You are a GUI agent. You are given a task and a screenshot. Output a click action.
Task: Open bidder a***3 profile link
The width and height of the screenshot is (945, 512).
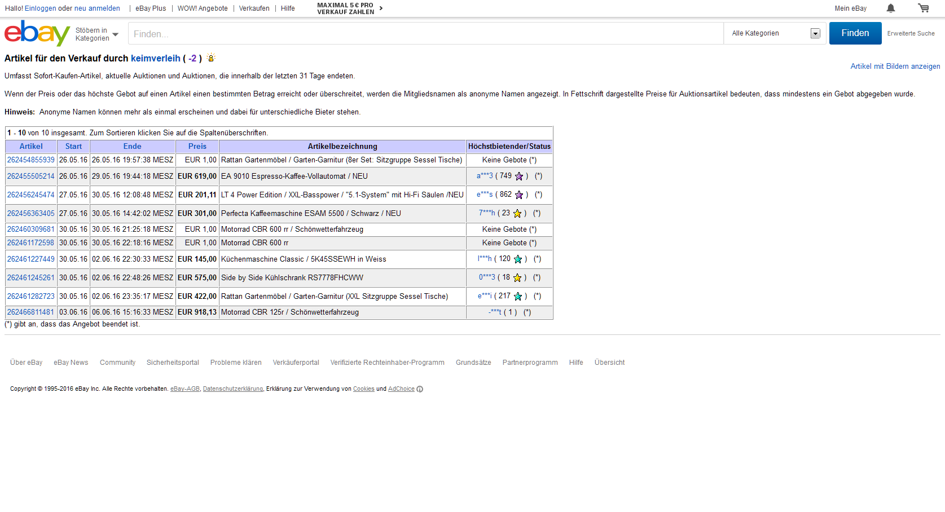[485, 176]
